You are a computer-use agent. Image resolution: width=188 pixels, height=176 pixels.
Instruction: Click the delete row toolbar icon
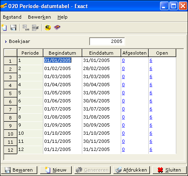point(35,28)
